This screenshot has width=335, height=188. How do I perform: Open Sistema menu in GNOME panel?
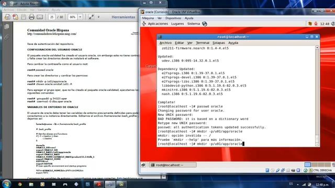(194, 23)
